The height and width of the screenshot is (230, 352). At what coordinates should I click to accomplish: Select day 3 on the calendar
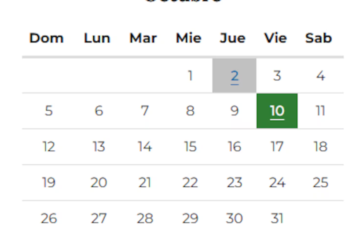[x=277, y=76]
